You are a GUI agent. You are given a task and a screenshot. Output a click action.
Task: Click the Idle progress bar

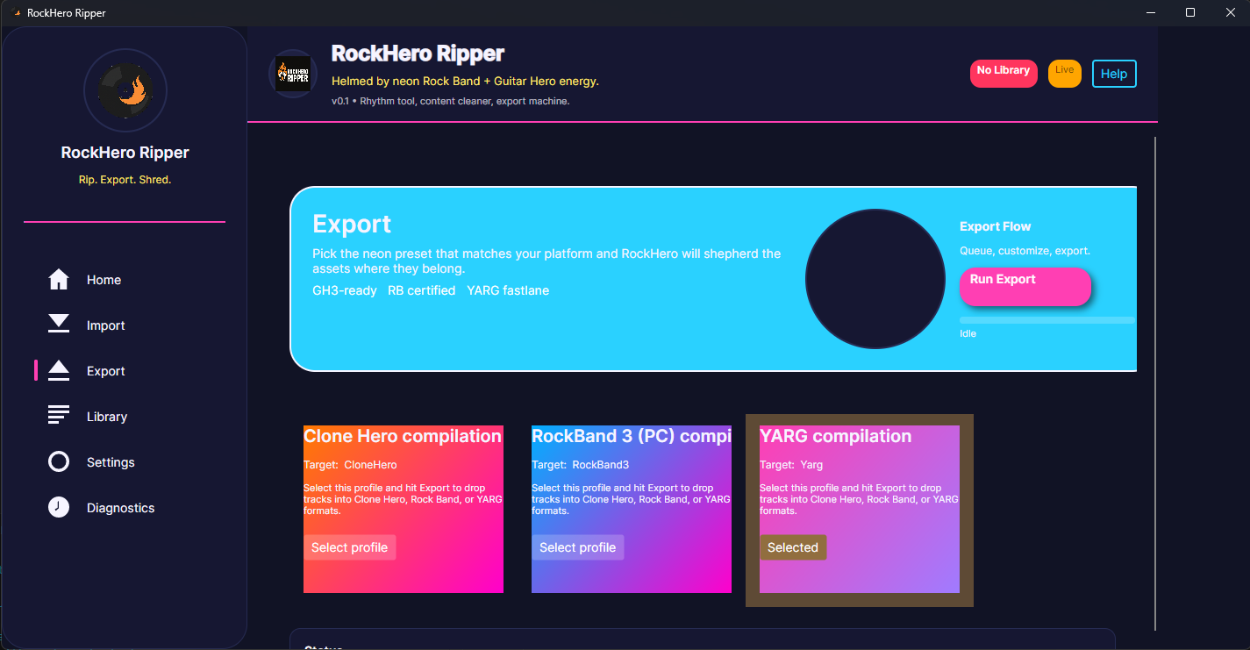click(1046, 319)
